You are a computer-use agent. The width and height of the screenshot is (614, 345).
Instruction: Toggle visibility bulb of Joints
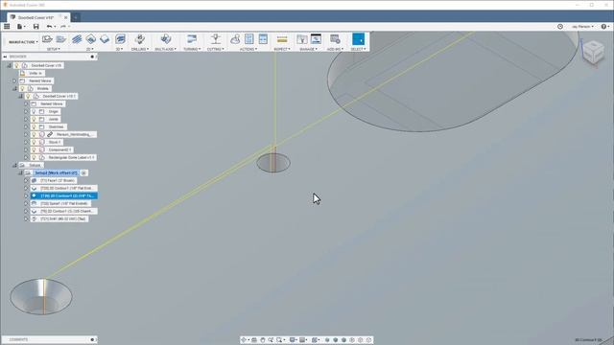pyautogui.click(x=34, y=119)
